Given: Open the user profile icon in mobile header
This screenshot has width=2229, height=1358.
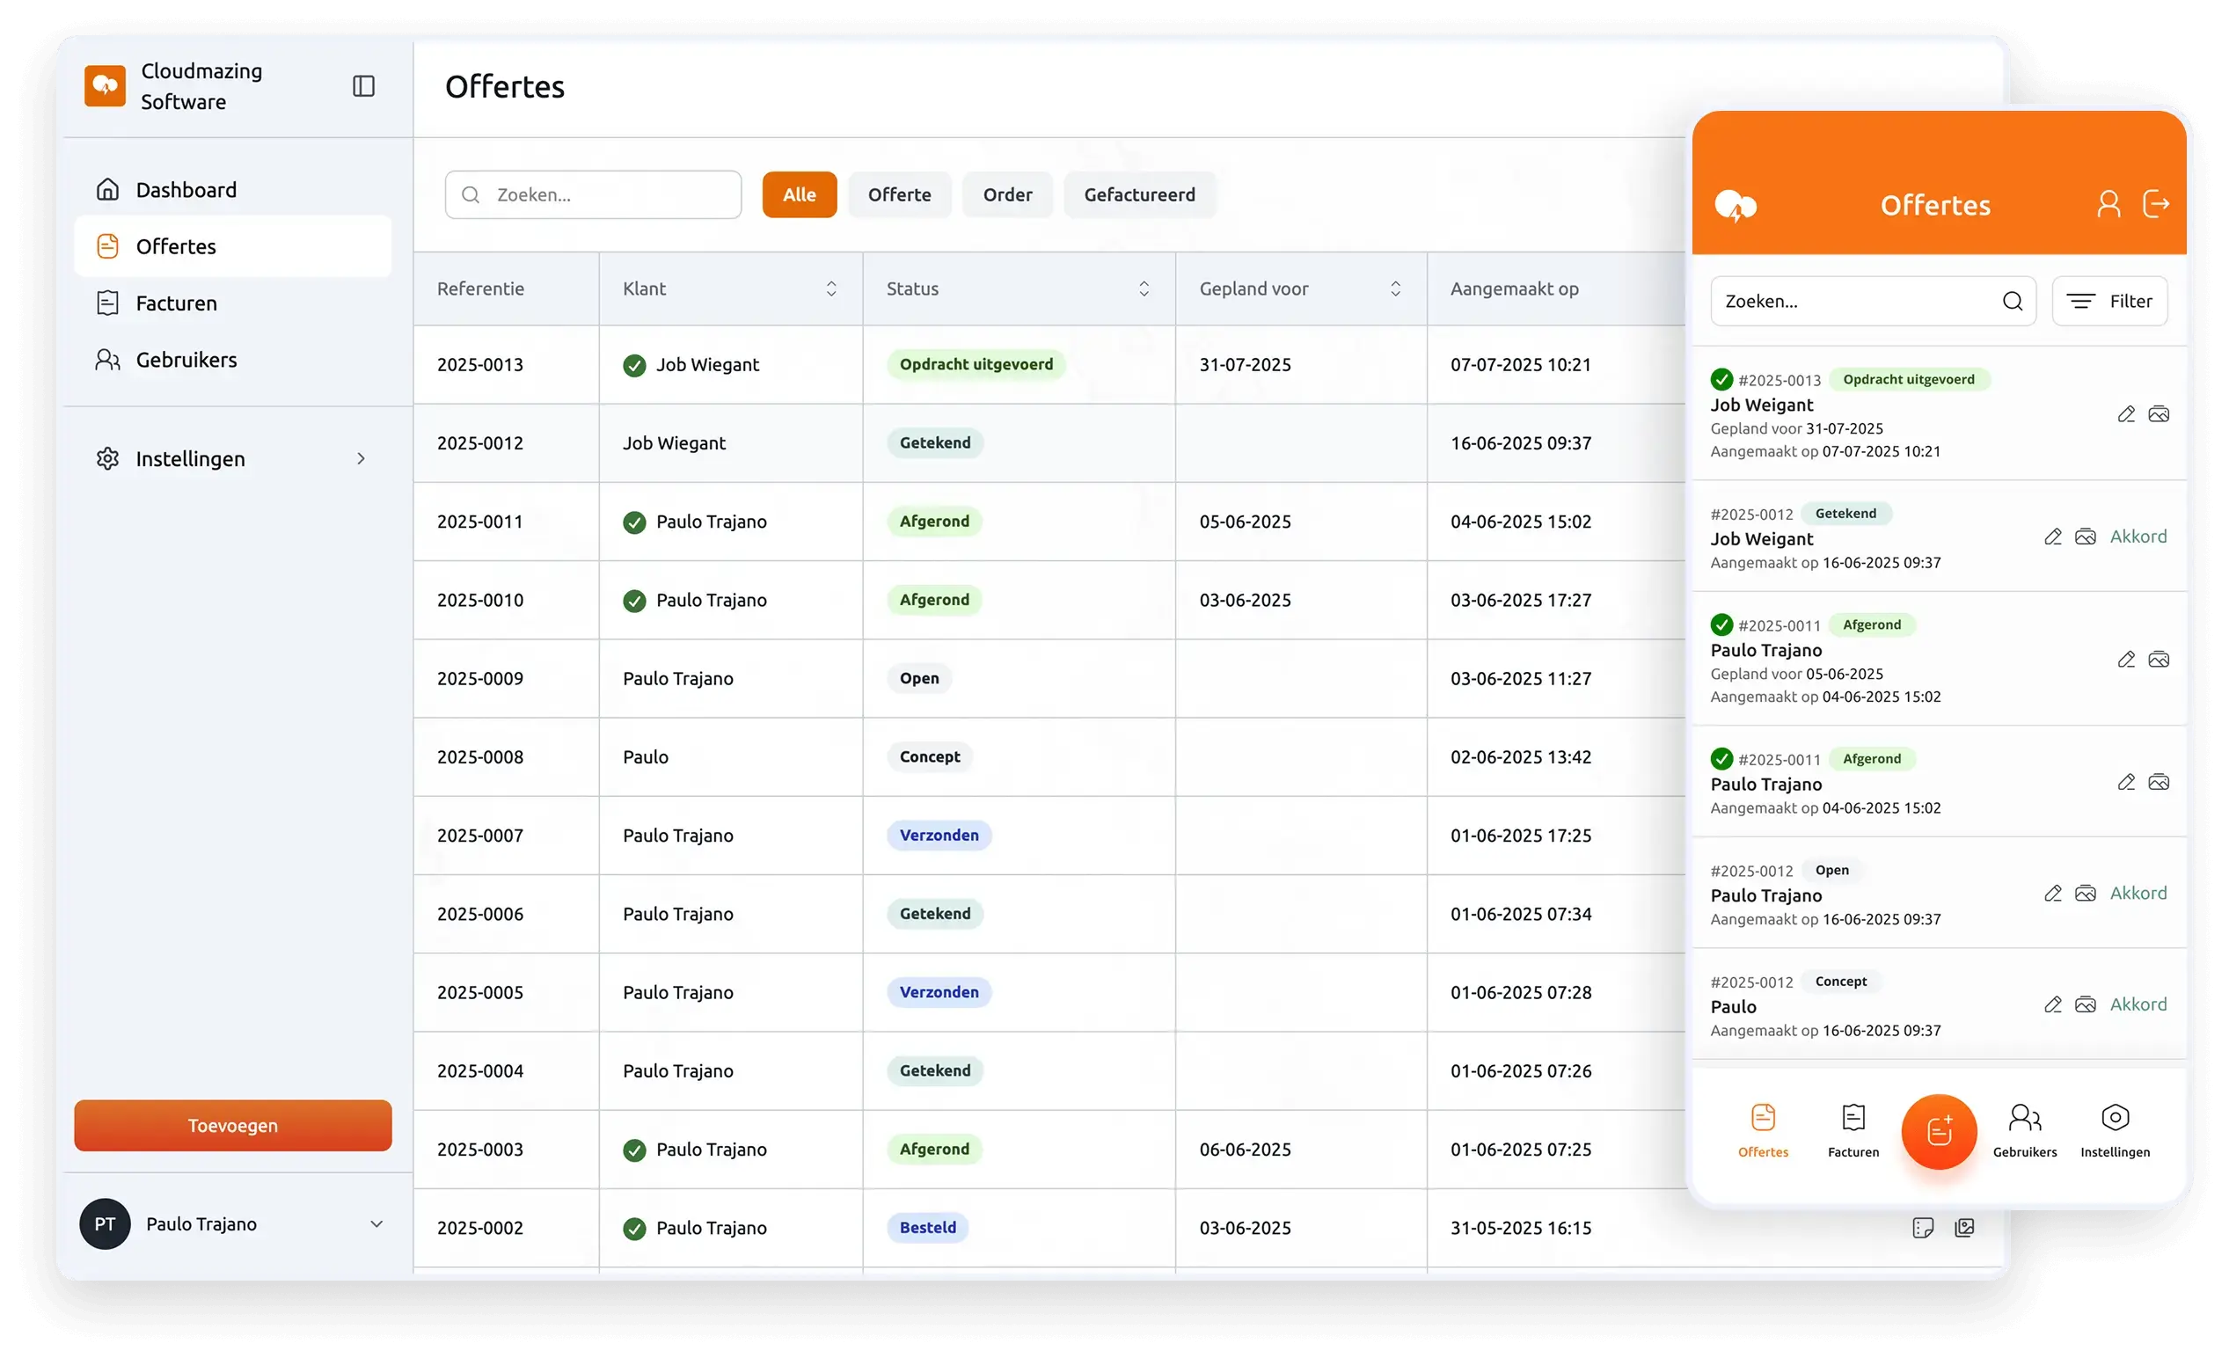Looking at the screenshot, I should coord(2108,204).
